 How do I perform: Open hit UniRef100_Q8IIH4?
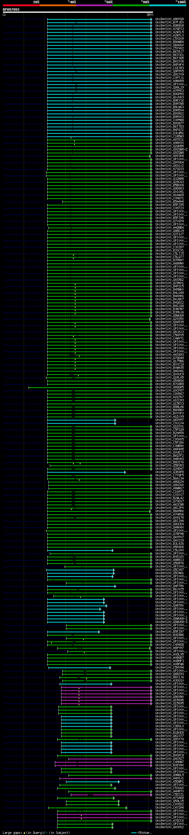(x=170, y=520)
